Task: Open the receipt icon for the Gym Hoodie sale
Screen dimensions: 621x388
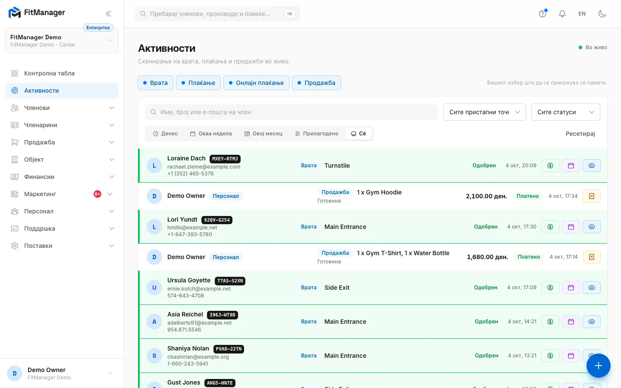Action: click(x=592, y=196)
